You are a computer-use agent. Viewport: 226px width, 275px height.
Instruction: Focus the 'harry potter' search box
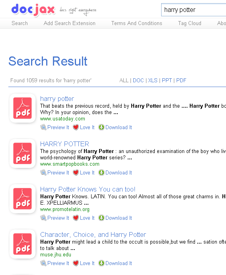[193, 10]
